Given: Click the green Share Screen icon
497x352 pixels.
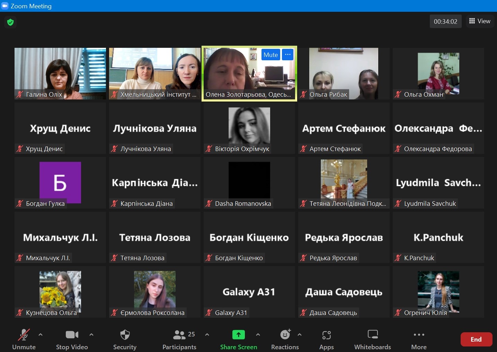Looking at the screenshot, I should [238, 335].
